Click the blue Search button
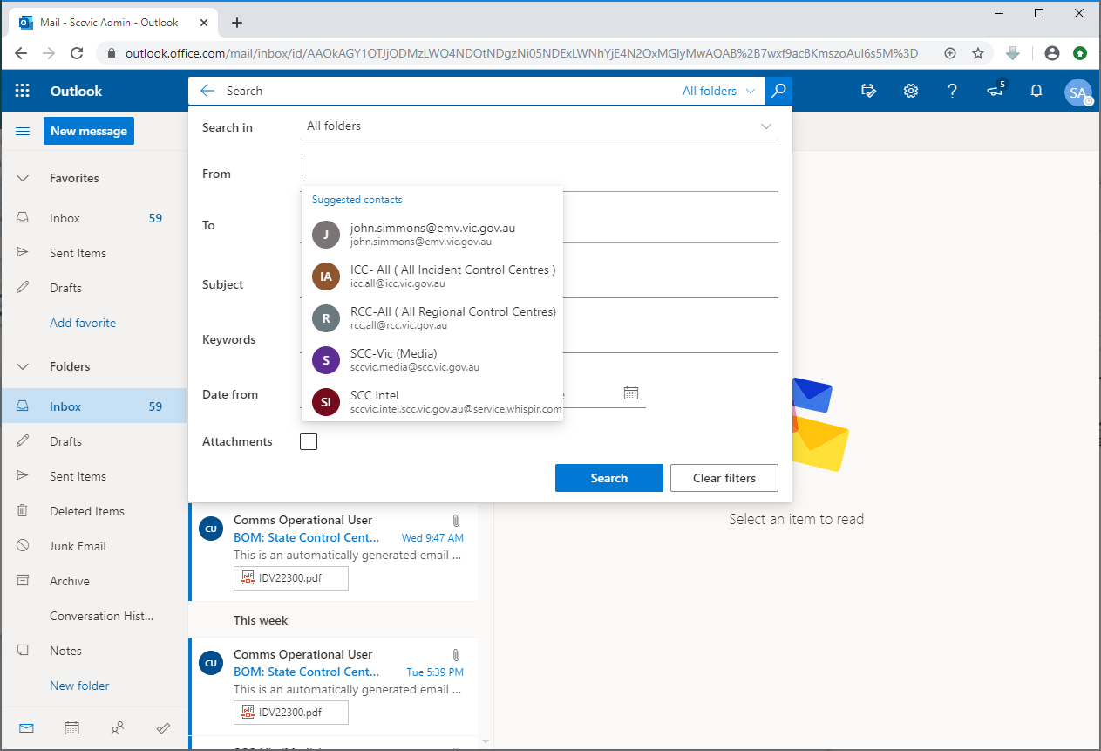The image size is (1101, 751). tap(608, 478)
